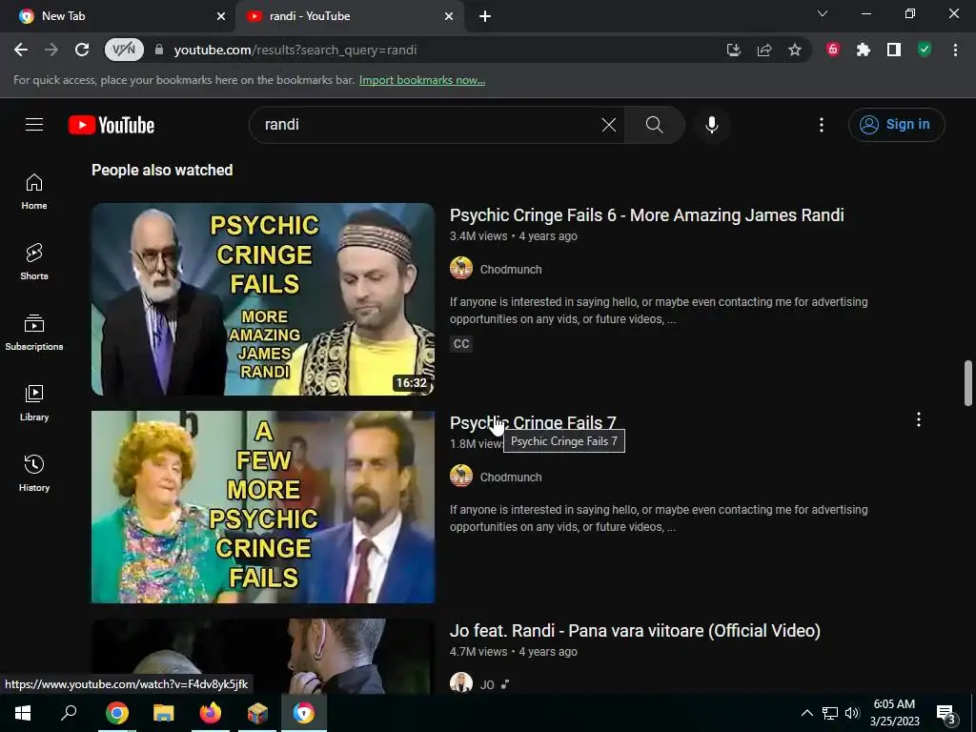Switch to the New Tab tab

click(118, 16)
